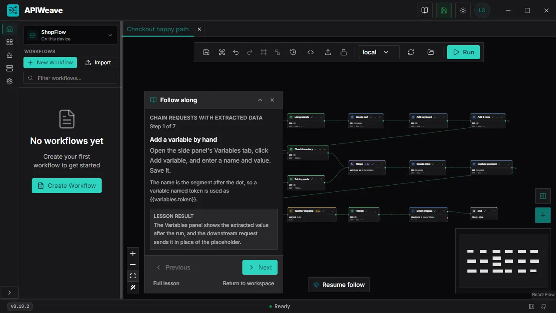This screenshot has height=313, width=556.
Task: Zoom out on the canvas
Action: 133,265
